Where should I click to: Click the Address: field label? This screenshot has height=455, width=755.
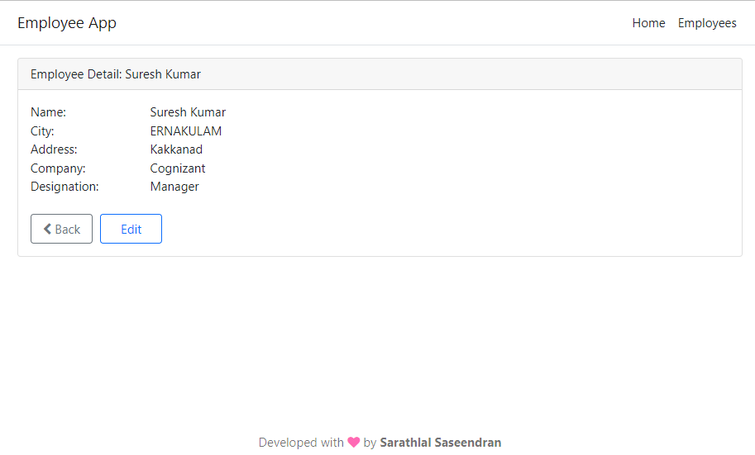(54, 149)
